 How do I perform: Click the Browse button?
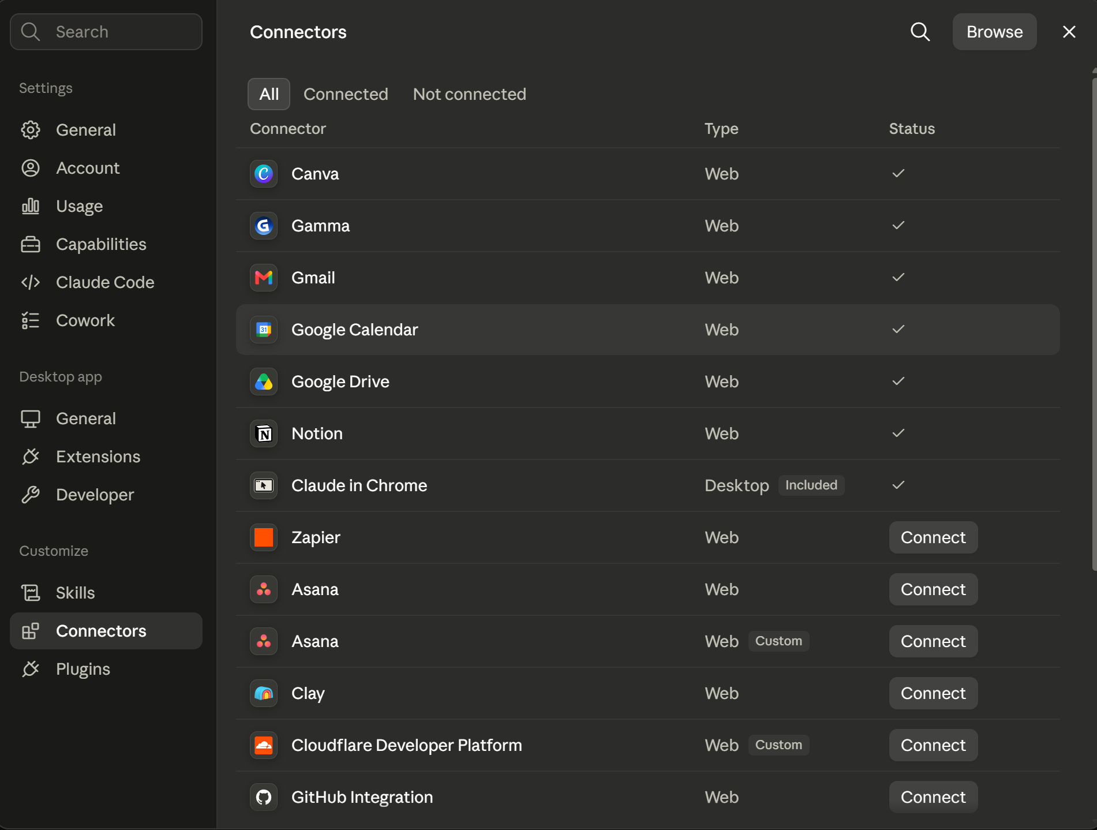point(994,32)
